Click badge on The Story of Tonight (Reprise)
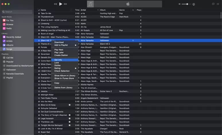This screenshot has height=135, width=222. (69, 115)
